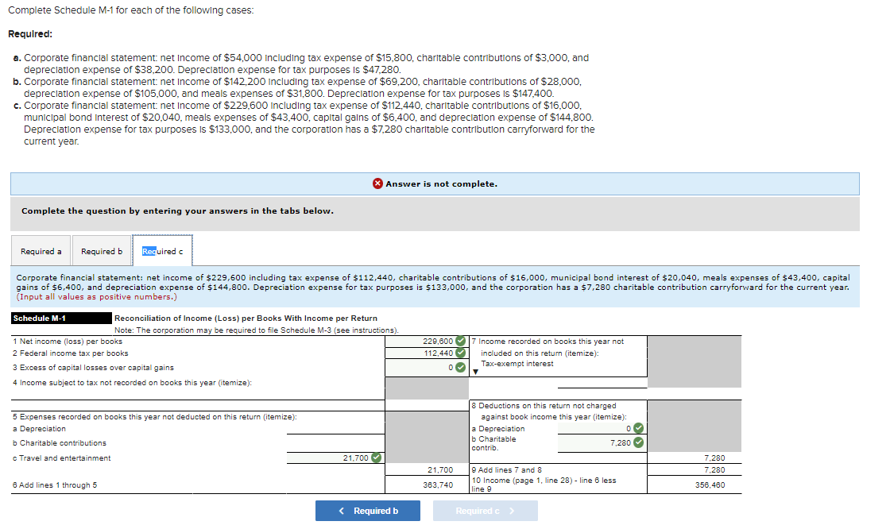Open the Tax-exempt interest dropdown triangle

(x=476, y=371)
